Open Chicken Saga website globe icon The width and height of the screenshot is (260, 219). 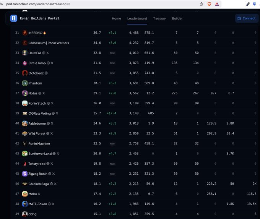point(51,184)
